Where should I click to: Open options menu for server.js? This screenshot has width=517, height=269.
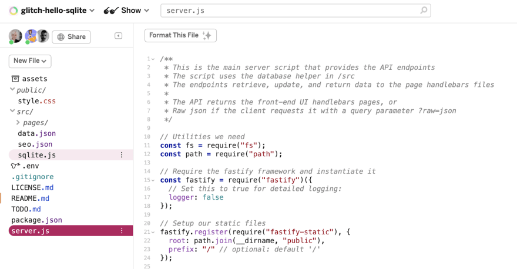122,231
